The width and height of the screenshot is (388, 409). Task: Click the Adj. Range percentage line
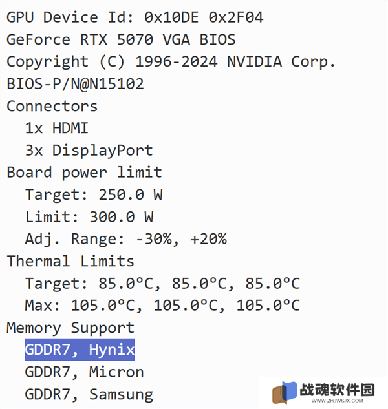126,239
